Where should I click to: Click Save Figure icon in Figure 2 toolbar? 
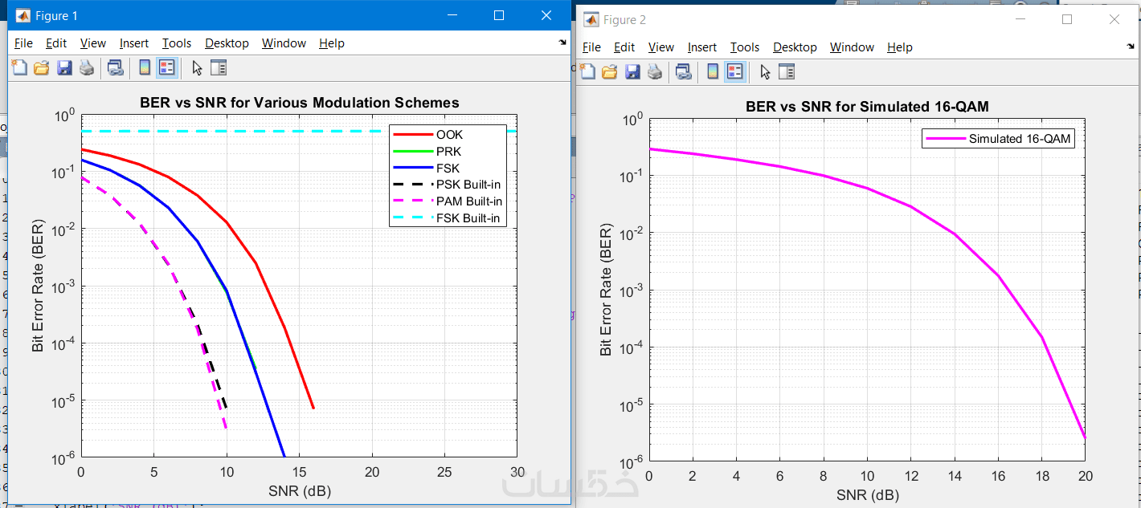[x=632, y=72]
